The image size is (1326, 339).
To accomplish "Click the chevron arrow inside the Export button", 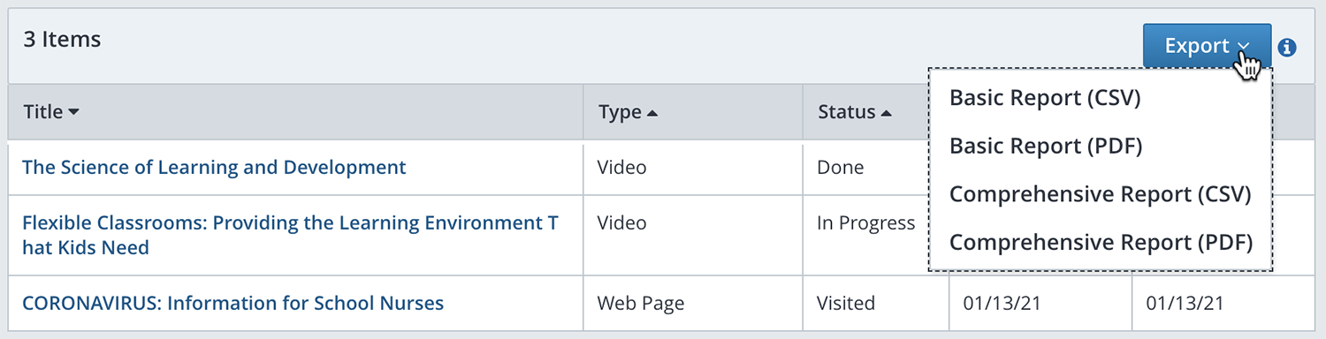I will click(1243, 47).
